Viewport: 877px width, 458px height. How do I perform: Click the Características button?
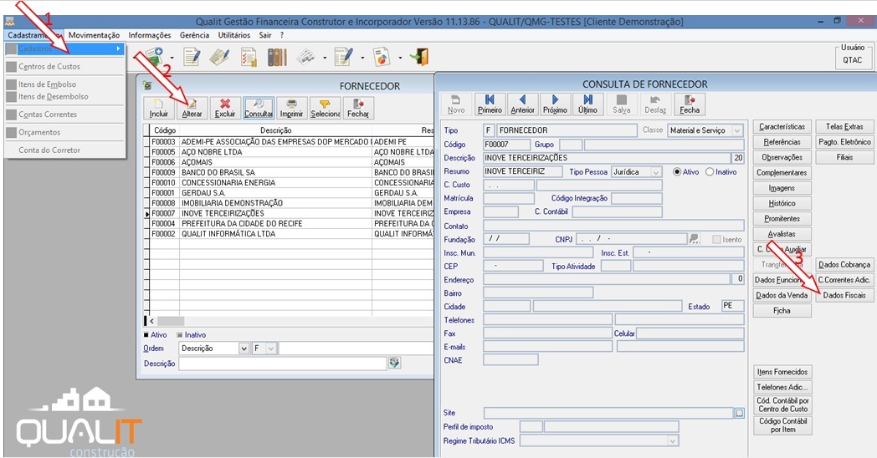[x=782, y=127]
